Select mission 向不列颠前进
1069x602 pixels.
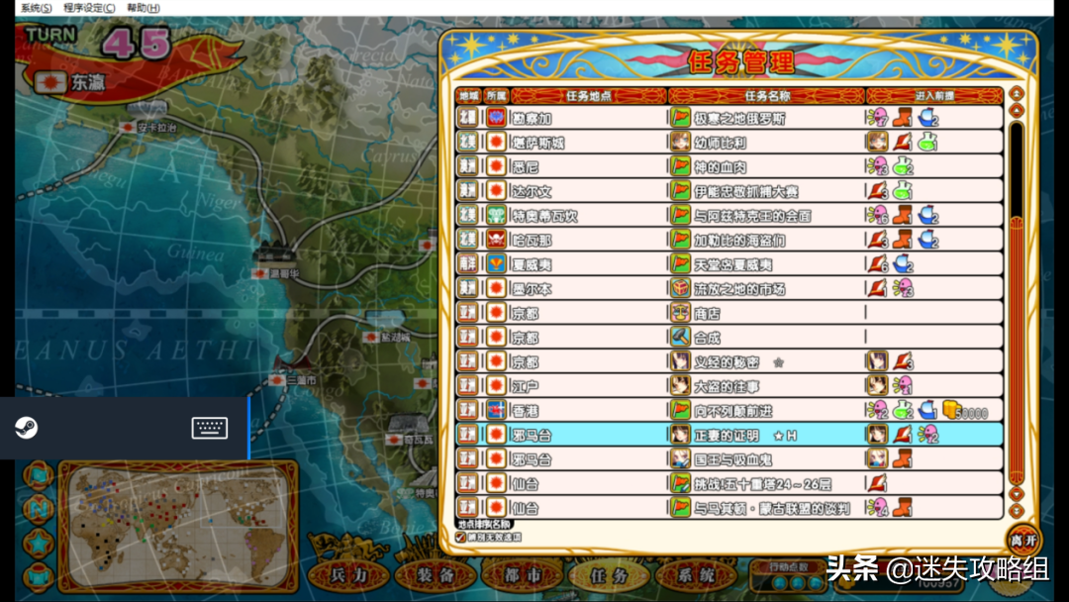click(x=730, y=411)
